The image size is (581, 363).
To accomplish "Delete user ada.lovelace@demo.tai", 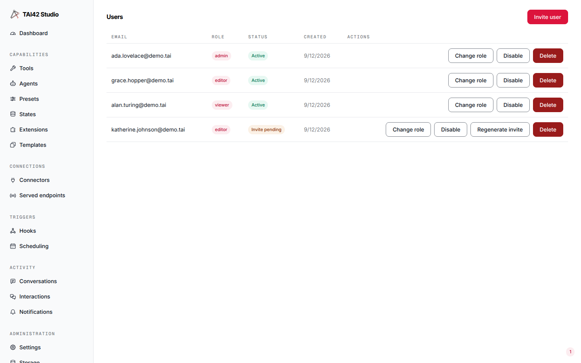I will pos(548,56).
